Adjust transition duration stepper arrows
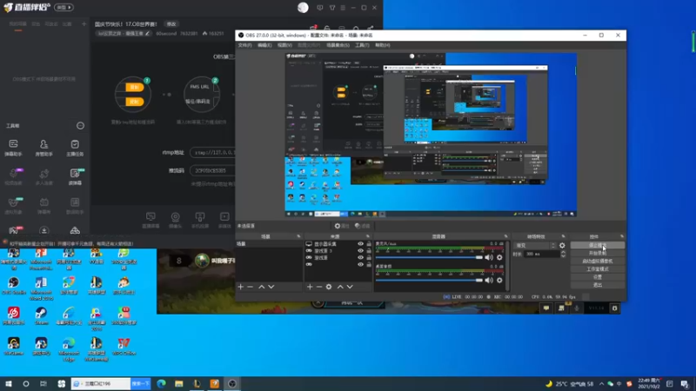Screen dimensions: 696x391 (x=563, y=254)
